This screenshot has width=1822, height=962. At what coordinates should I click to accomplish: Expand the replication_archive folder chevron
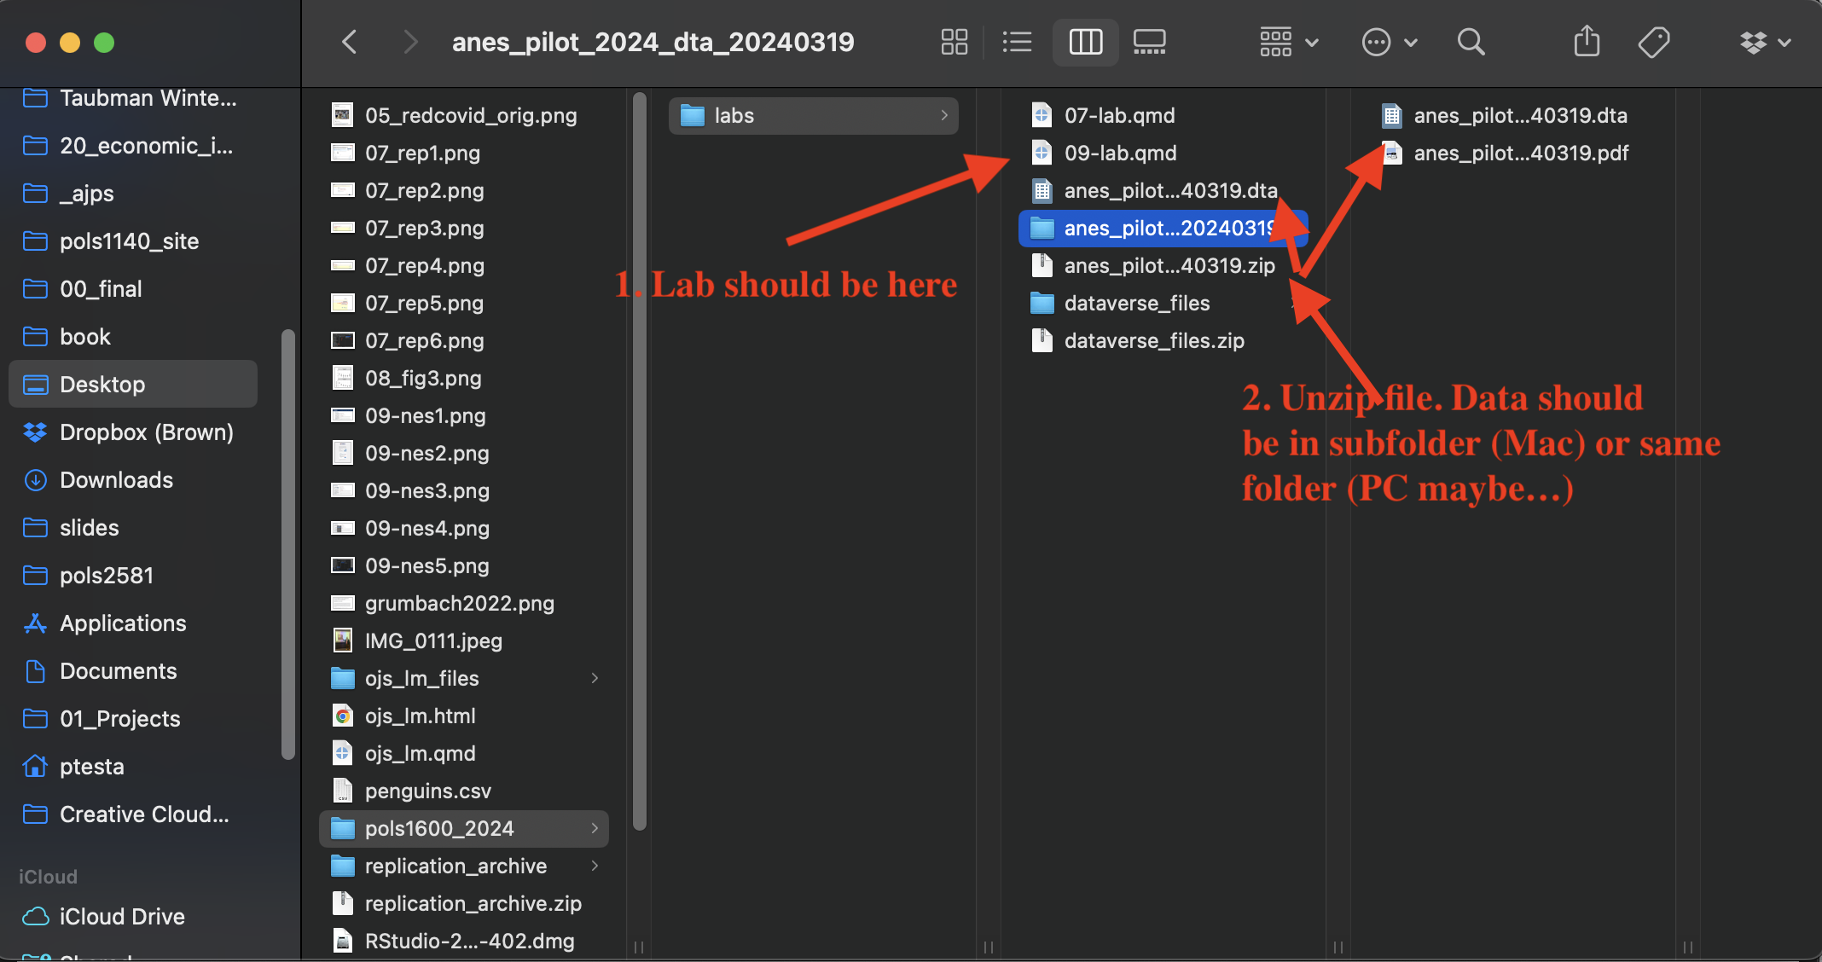point(595,866)
